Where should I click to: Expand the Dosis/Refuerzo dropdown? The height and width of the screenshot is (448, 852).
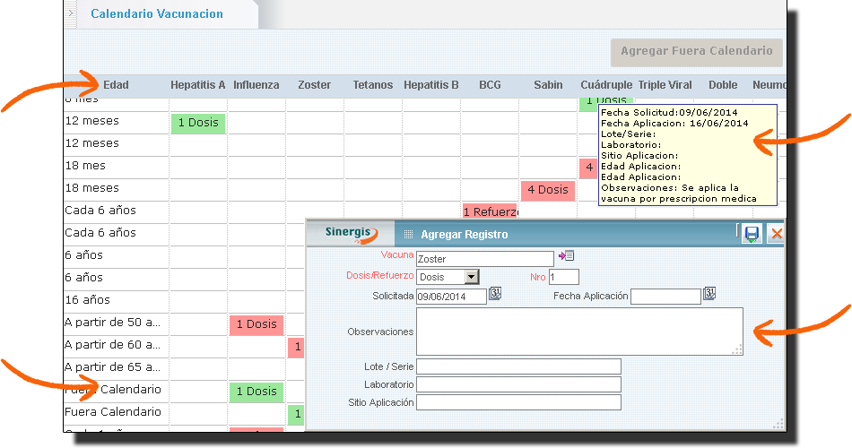[472, 277]
